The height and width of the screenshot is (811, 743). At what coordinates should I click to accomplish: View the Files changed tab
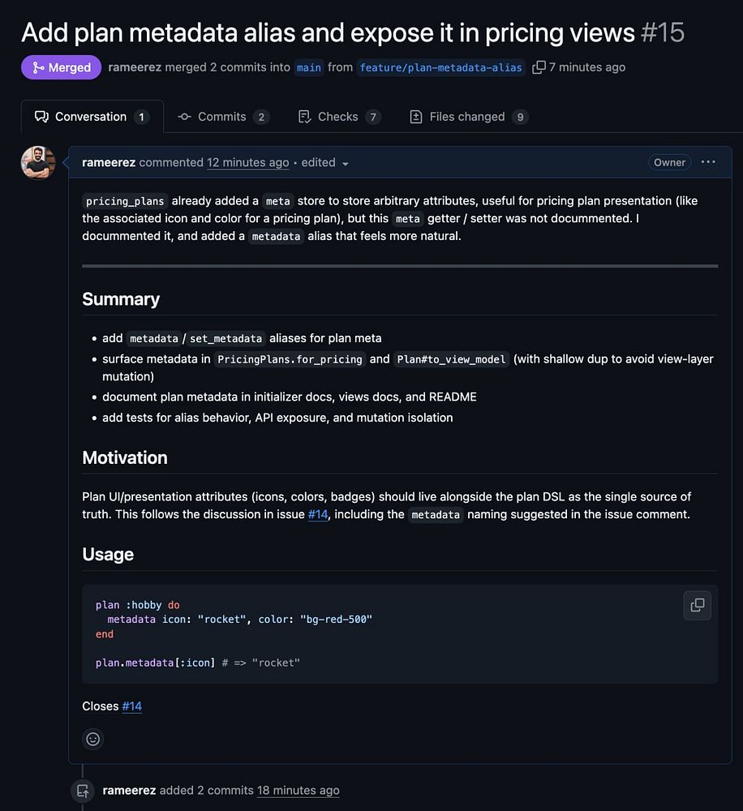pyautogui.click(x=467, y=117)
